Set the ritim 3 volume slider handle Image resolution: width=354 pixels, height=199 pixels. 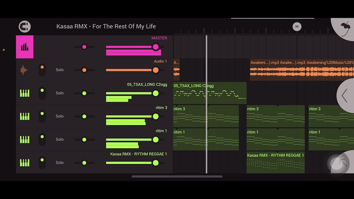point(156,117)
